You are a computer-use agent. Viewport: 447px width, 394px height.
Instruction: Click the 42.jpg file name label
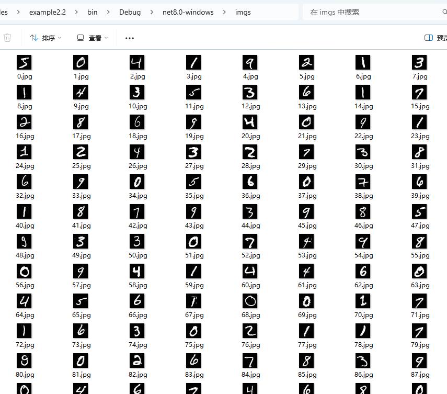click(x=138, y=226)
